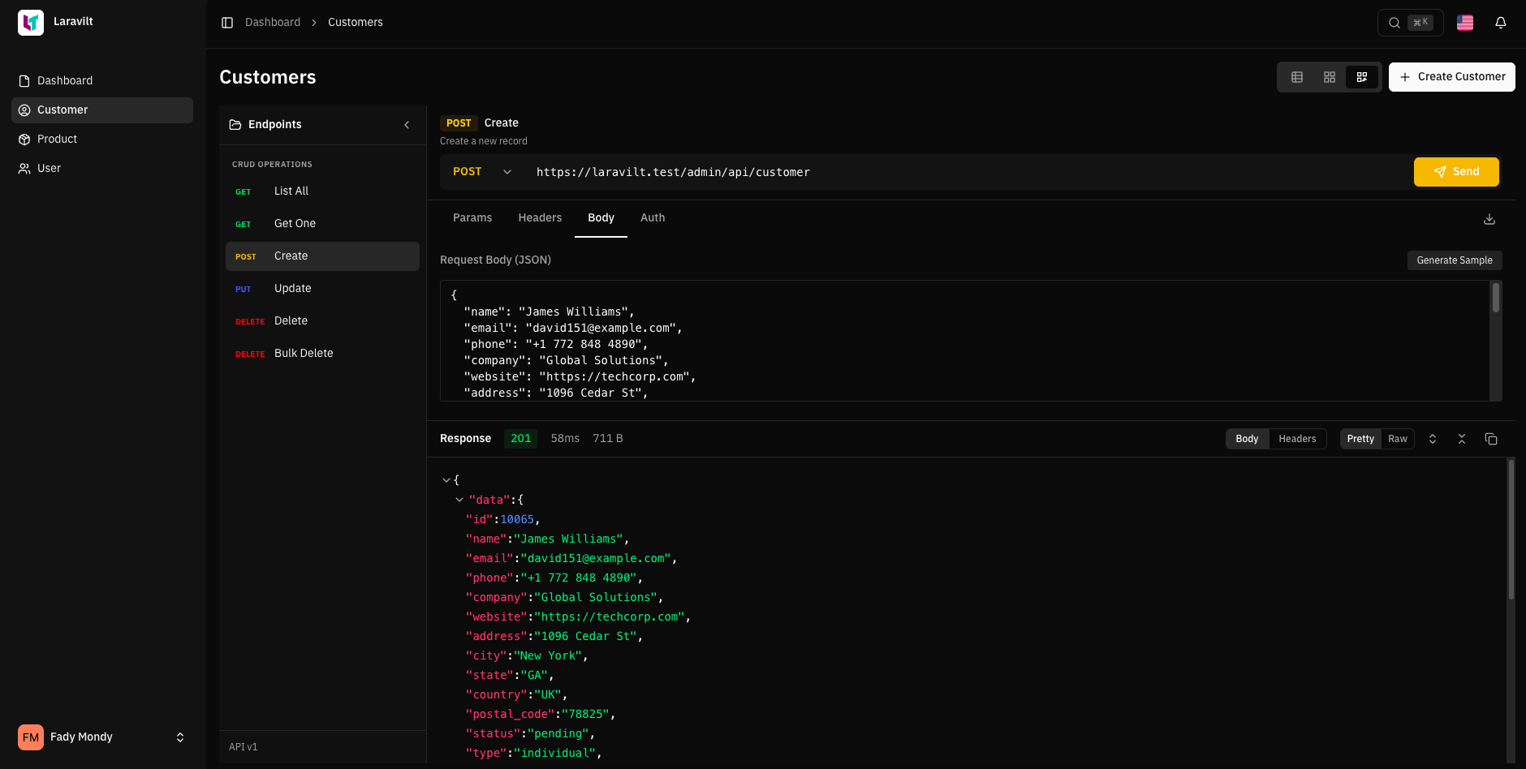Click the Create Customer button
The width and height of the screenshot is (1526, 769).
(1451, 76)
